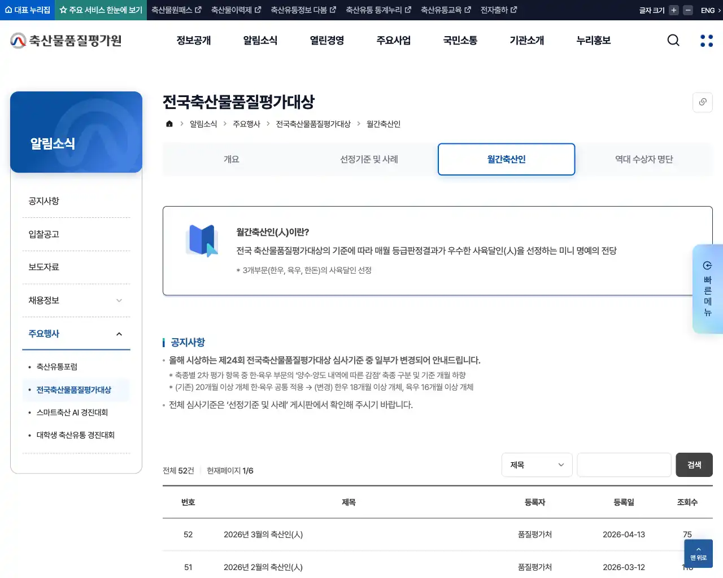
Task: Open the 빠른메뉴 quick menu panel
Action: point(708,290)
